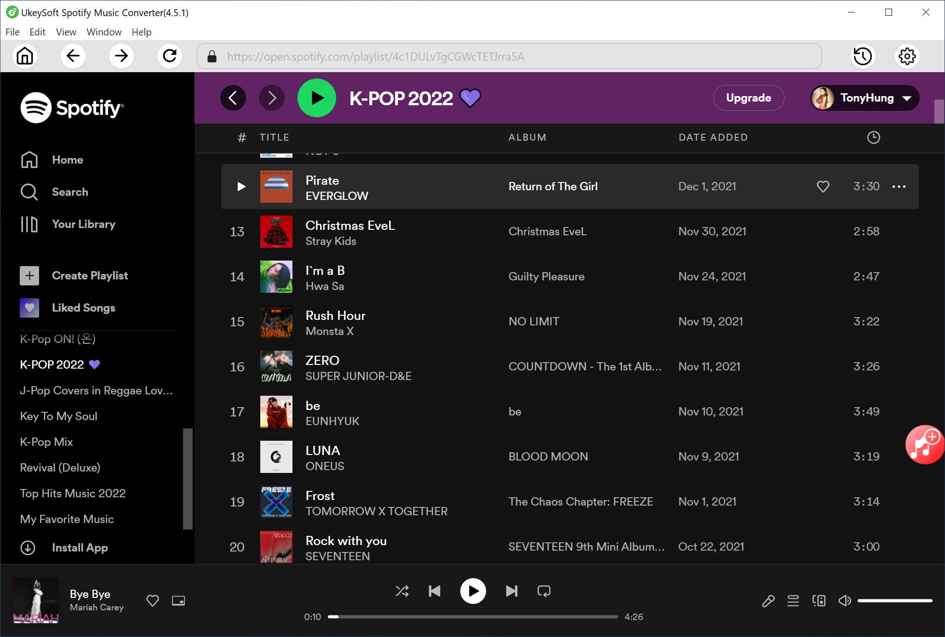The image size is (945, 637).
Task: Open the Edit menu
Action: (37, 32)
